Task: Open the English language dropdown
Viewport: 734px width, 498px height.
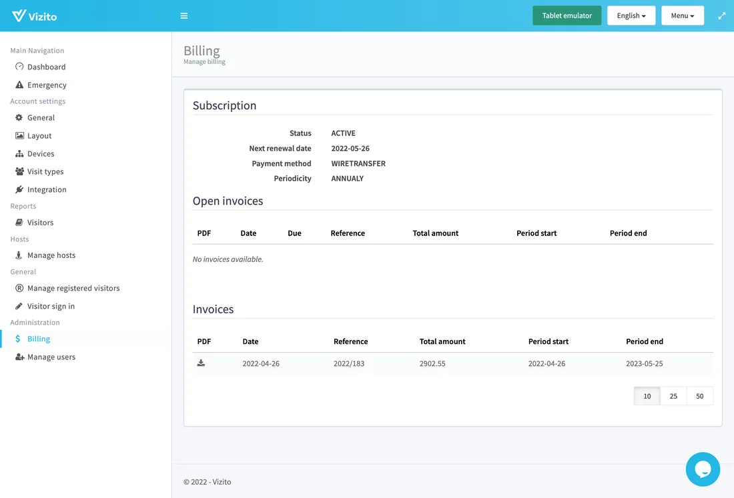Action: pos(631,15)
